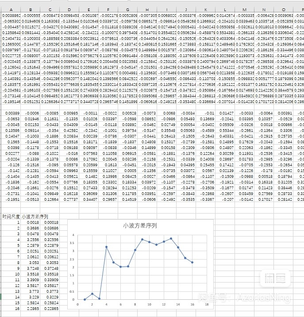Click rounded table cell -0.3535
This screenshot has height=317, width=304.
[x=186, y=199]
